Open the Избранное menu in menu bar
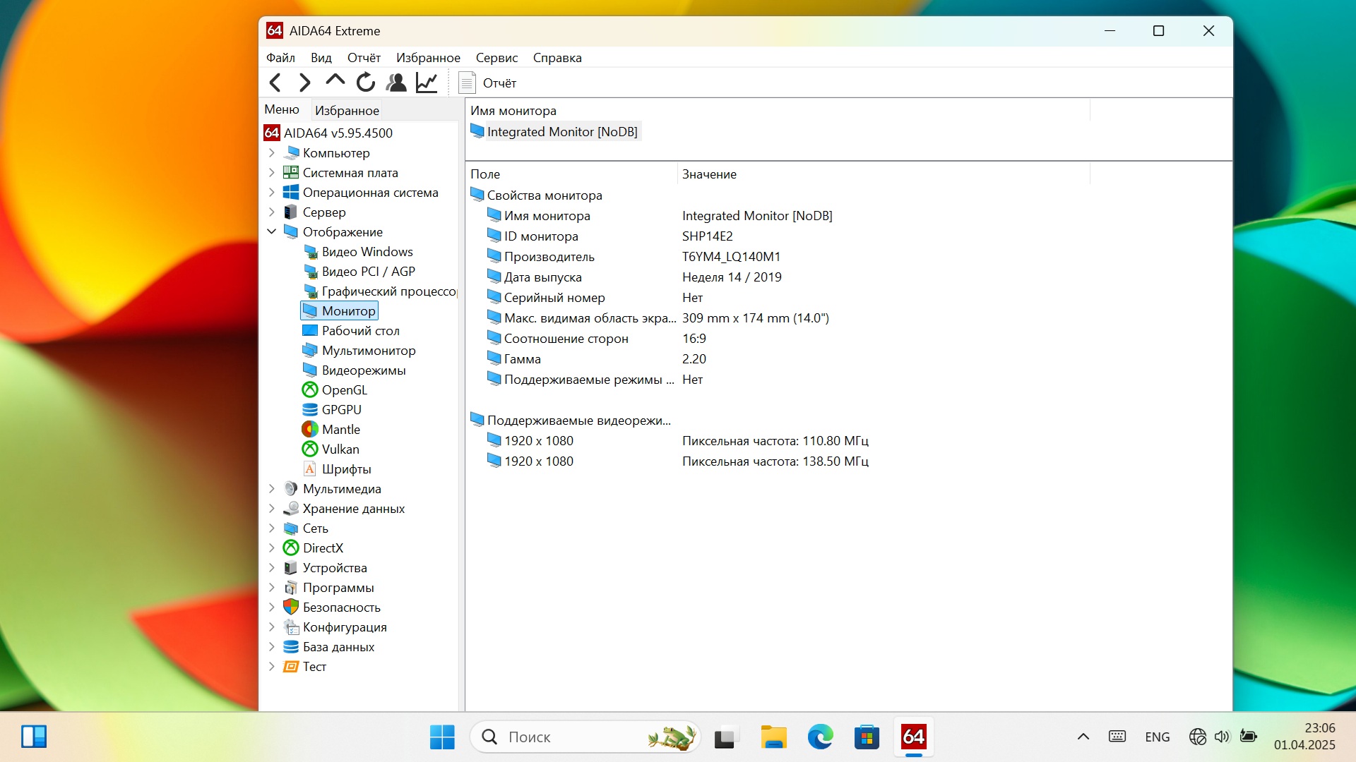Screen dimensions: 1356x762 pyautogui.click(x=428, y=58)
